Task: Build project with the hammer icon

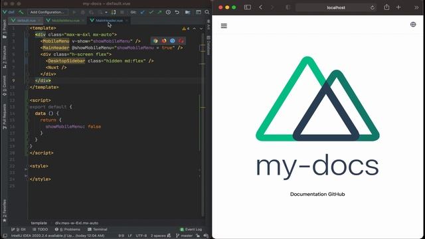Action: click(21, 12)
